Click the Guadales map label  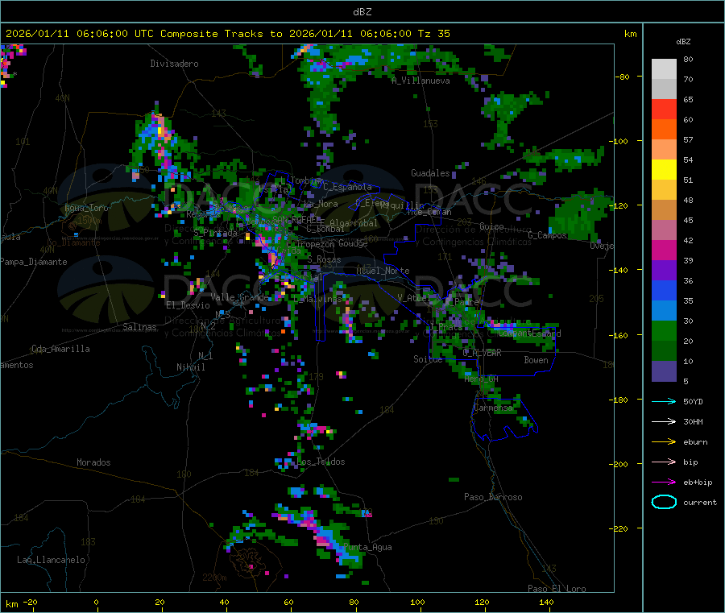click(x=430, y=173)
